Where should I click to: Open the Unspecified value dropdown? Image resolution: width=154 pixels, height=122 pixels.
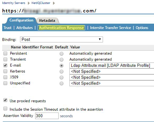point(112,83)
